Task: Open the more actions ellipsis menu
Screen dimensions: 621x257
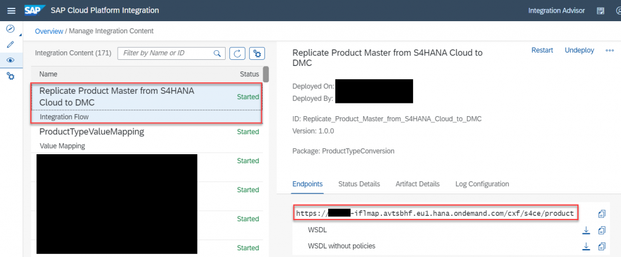Action: point(609,51)
